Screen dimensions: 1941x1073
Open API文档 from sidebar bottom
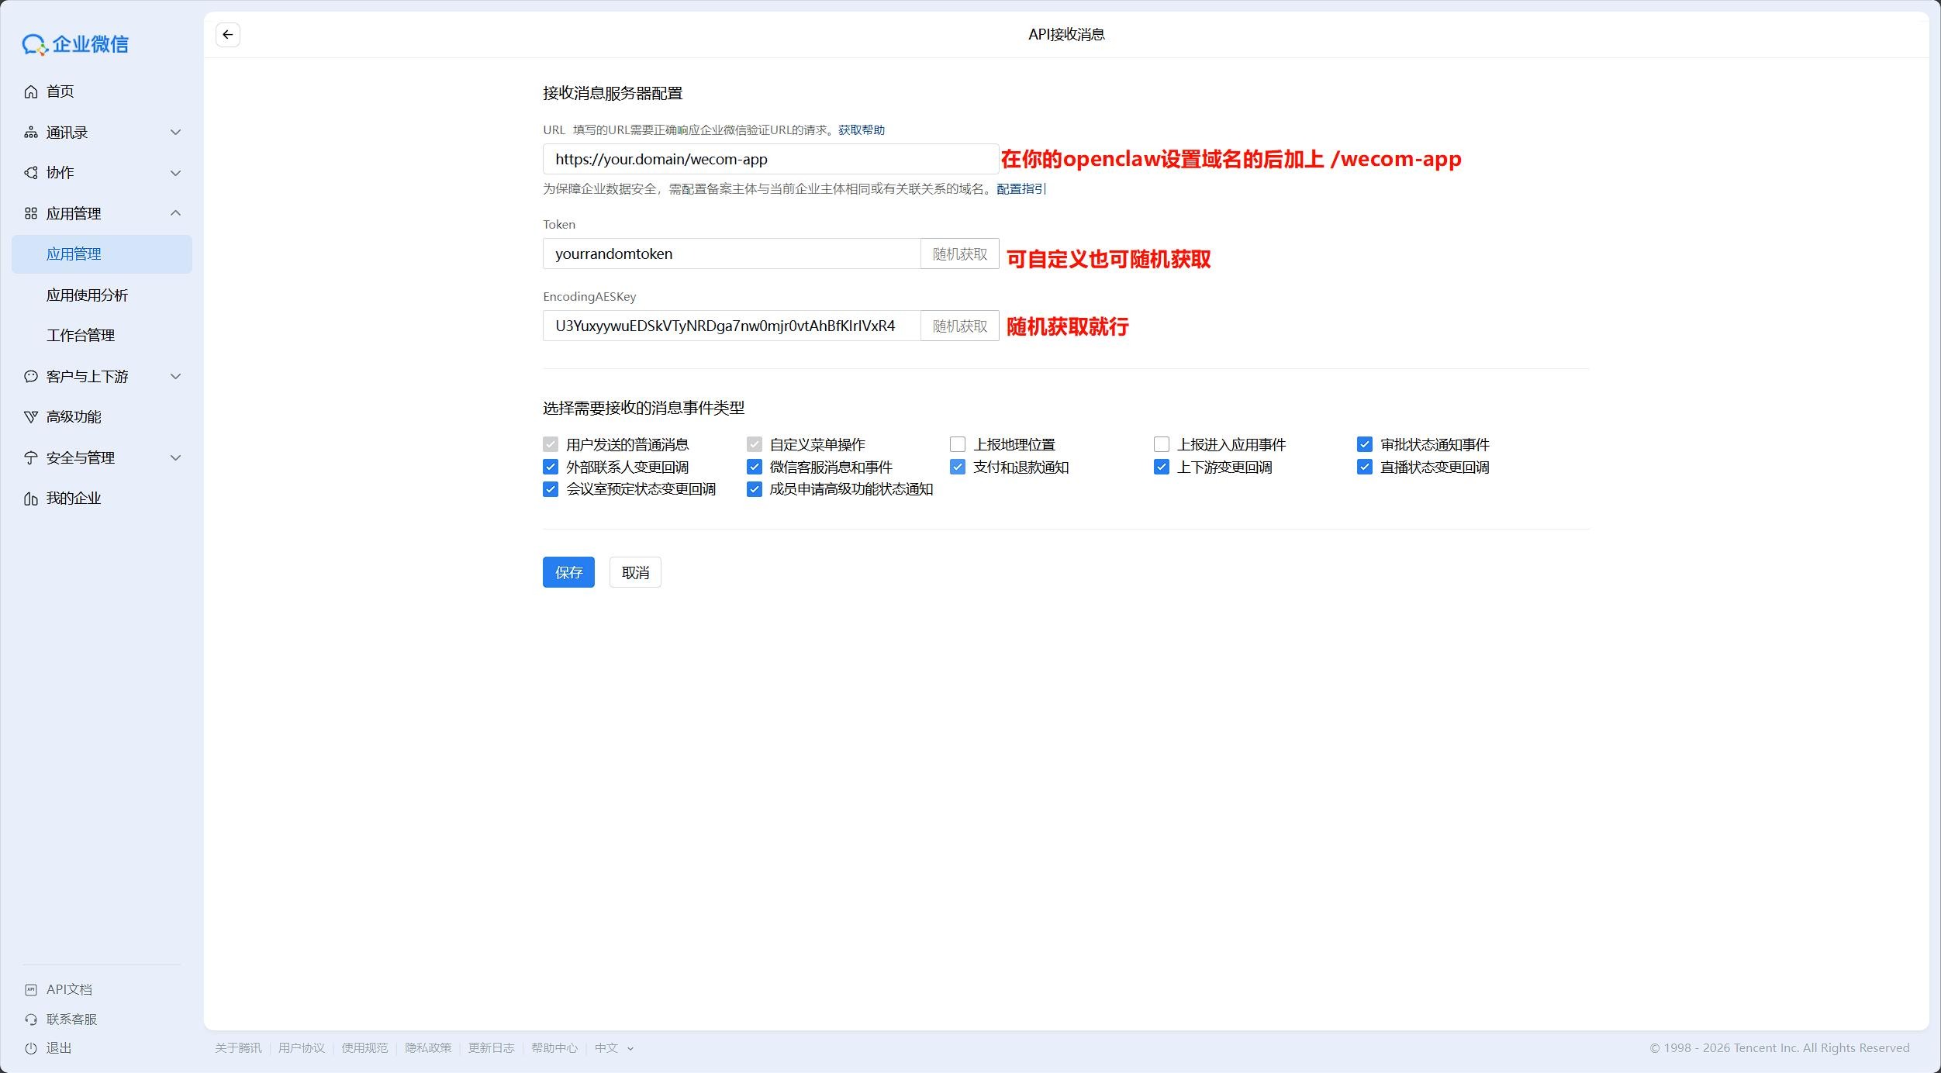(68, 989)
